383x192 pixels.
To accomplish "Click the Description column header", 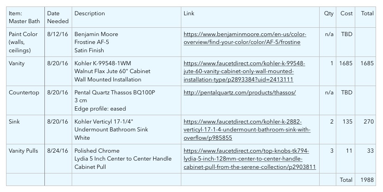I will [x=127, y=17].
